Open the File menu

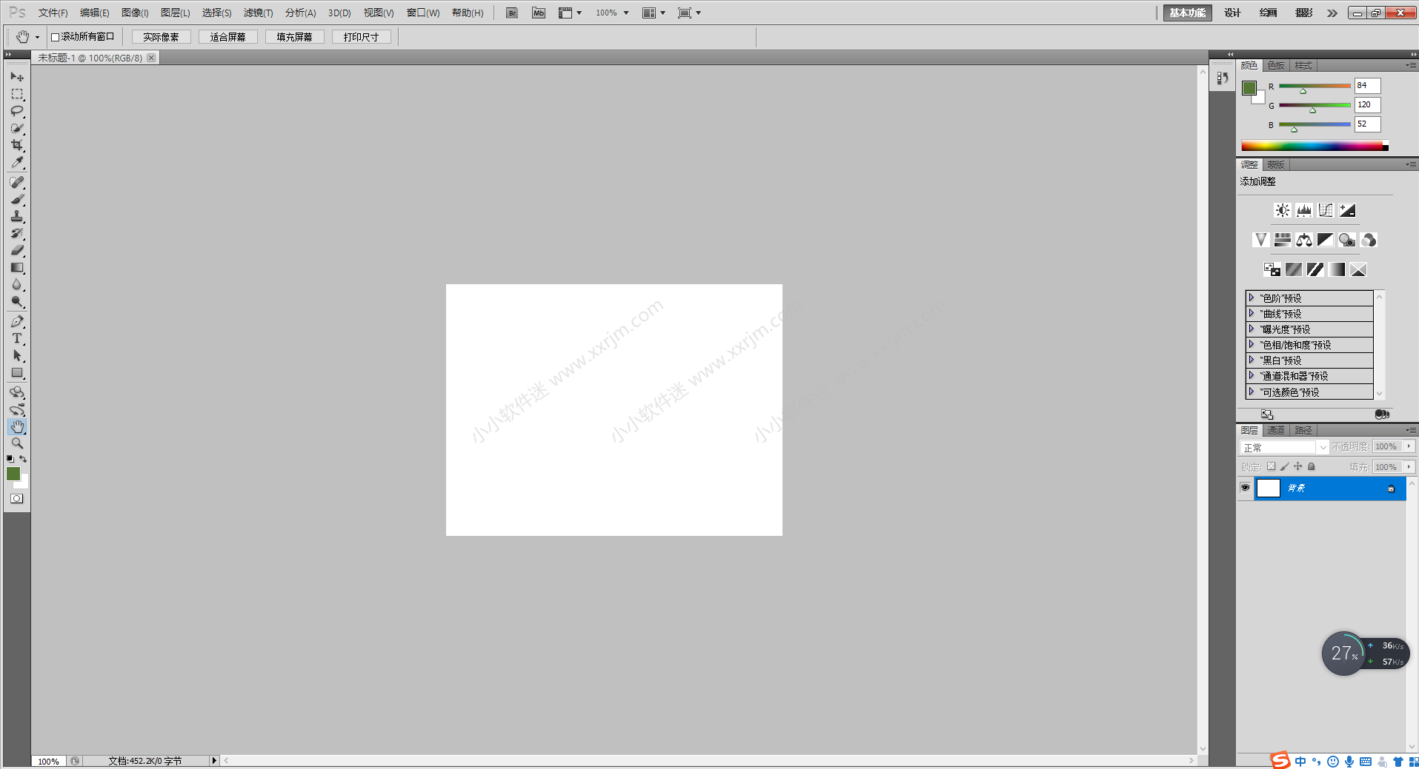pos(53,13)
